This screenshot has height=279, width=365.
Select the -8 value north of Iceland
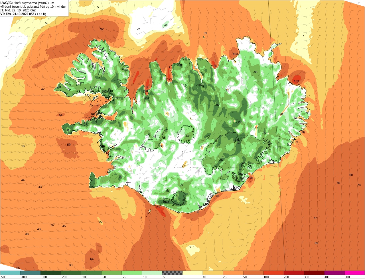[x=166, y=25]
